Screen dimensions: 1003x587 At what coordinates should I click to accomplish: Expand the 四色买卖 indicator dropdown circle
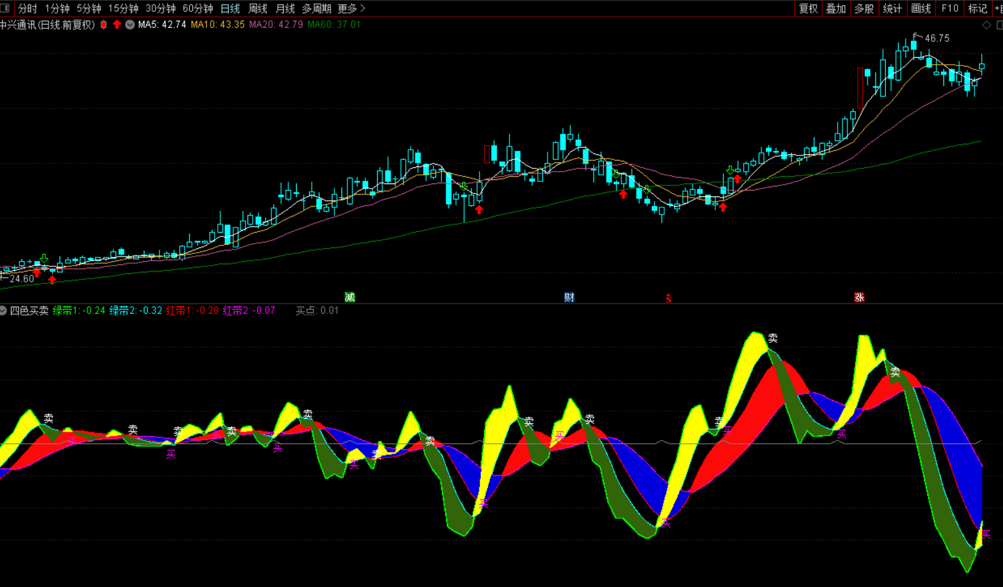click(3, 311)
